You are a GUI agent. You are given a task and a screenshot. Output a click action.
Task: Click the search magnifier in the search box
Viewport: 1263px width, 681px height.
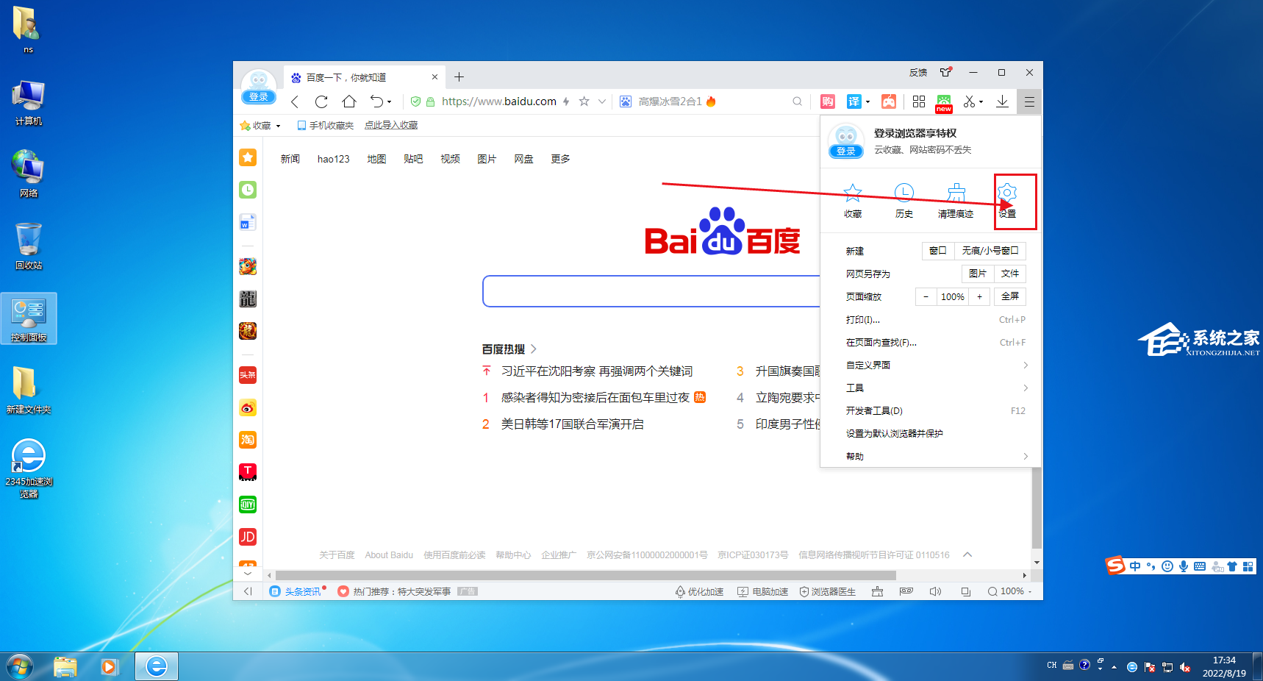coord(797,101)
